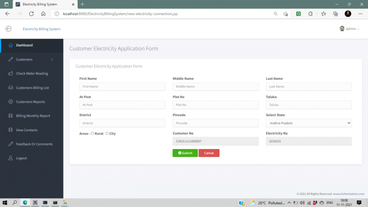
Task: Click the red Cancel button
Action: click(209, 153)
